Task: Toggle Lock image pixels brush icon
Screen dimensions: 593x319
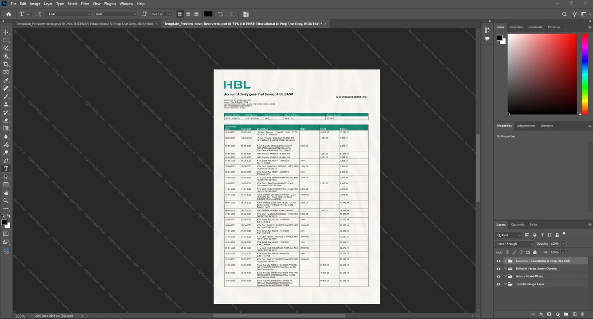Action: coord(514,252)
